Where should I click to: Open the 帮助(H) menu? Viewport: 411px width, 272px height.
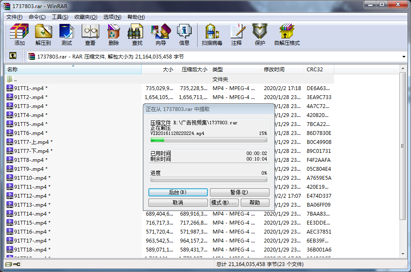click(136, 17)
